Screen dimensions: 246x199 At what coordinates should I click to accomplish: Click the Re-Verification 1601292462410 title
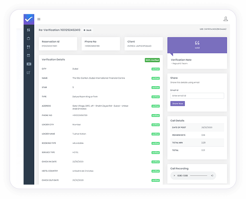[x=60, y=30]
